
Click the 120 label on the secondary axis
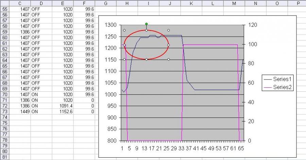pyautogui.click(x=253, y=25)
